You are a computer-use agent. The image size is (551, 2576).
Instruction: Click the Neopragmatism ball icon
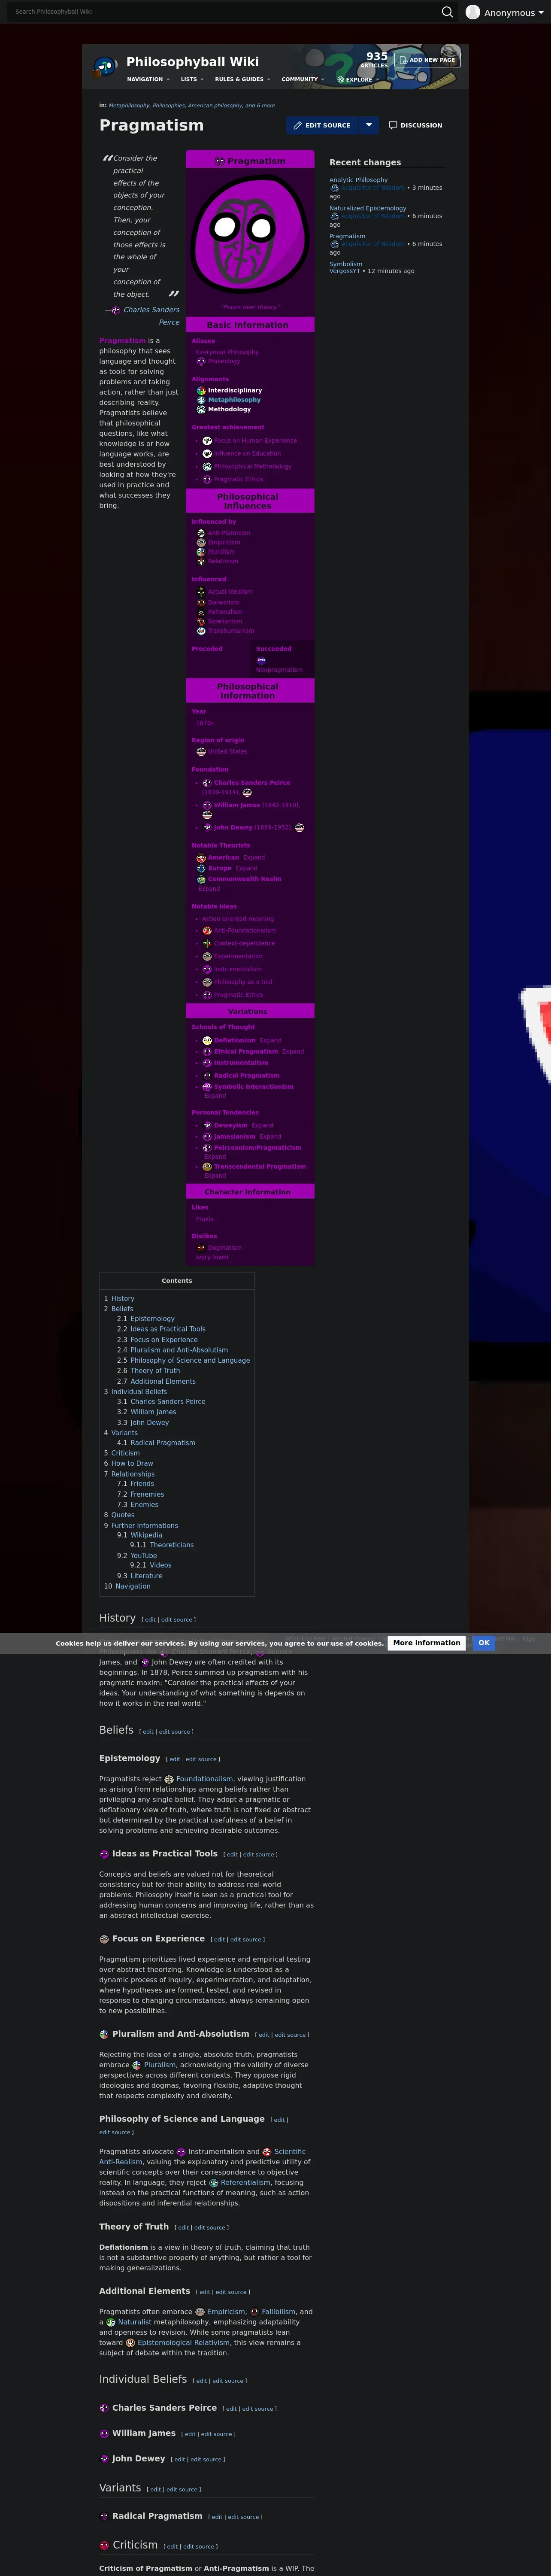[x=261, y=661]
